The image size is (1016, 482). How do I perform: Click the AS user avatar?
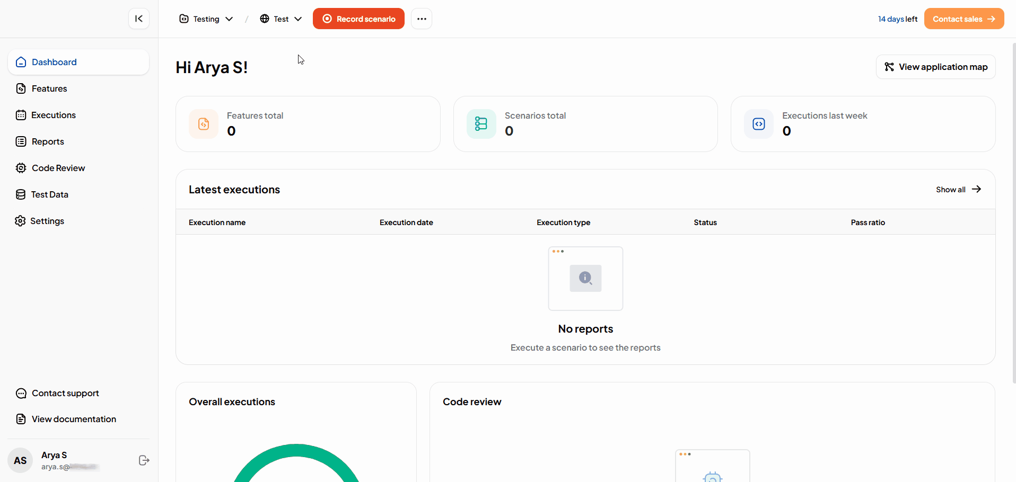click(20, 460)
